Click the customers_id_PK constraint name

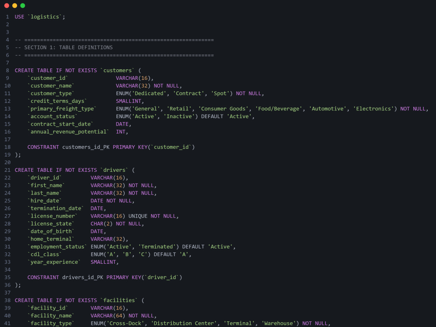(x=86, y=147)
